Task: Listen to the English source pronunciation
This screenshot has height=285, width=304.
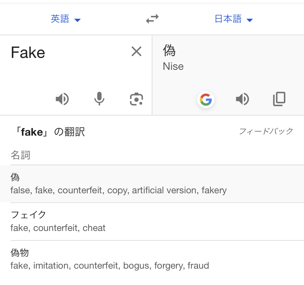Action: (x=62, y=99)
